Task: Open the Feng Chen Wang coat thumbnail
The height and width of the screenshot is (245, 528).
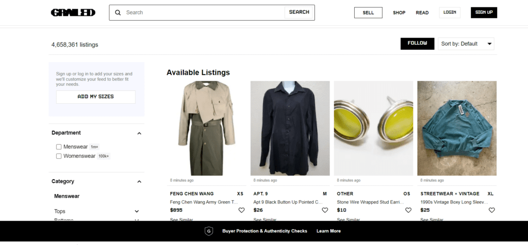Action: tap(206, 128)
